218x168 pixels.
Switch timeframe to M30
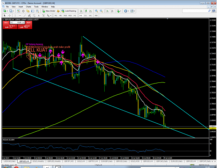point(70,16)
